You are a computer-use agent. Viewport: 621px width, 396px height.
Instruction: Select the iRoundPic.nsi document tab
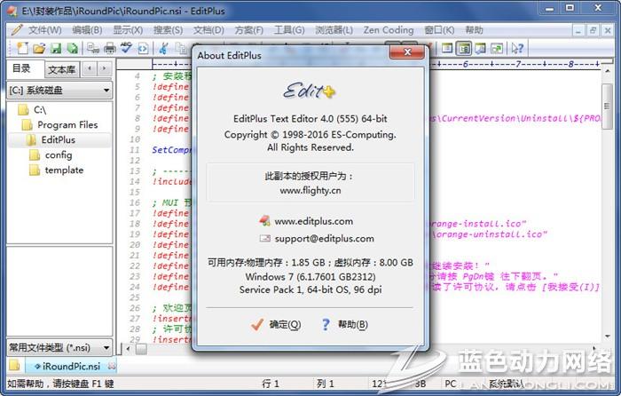[71, 367]
